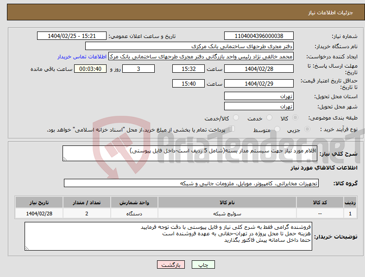Image resolution: width=365 pixels, height=277 pixels.
Task: Click the کد کالا column header
Action: pyautogui.click(x=320, y=202)
